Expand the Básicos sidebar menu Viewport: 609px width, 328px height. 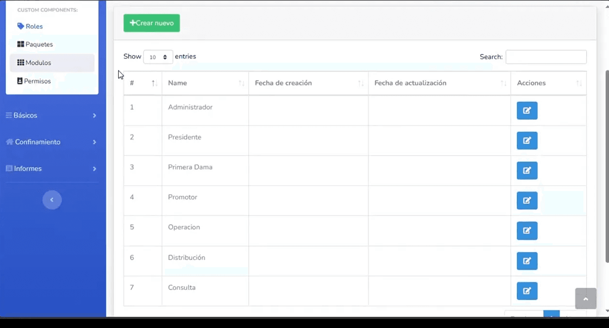point(51,115)
